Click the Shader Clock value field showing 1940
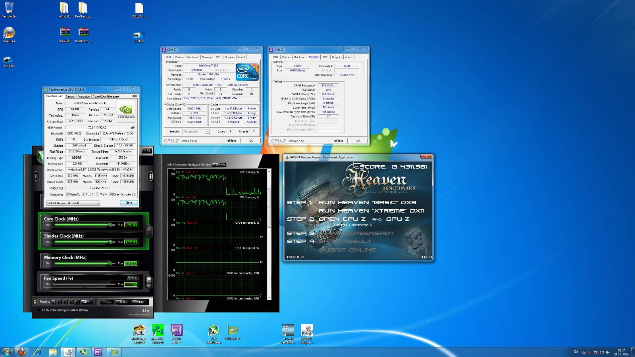 pyautogui.click(x=131, y=242)
